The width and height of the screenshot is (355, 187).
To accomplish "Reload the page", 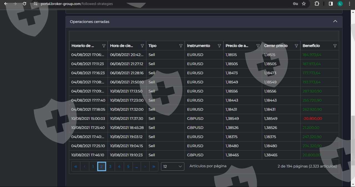I will [24, 4].
